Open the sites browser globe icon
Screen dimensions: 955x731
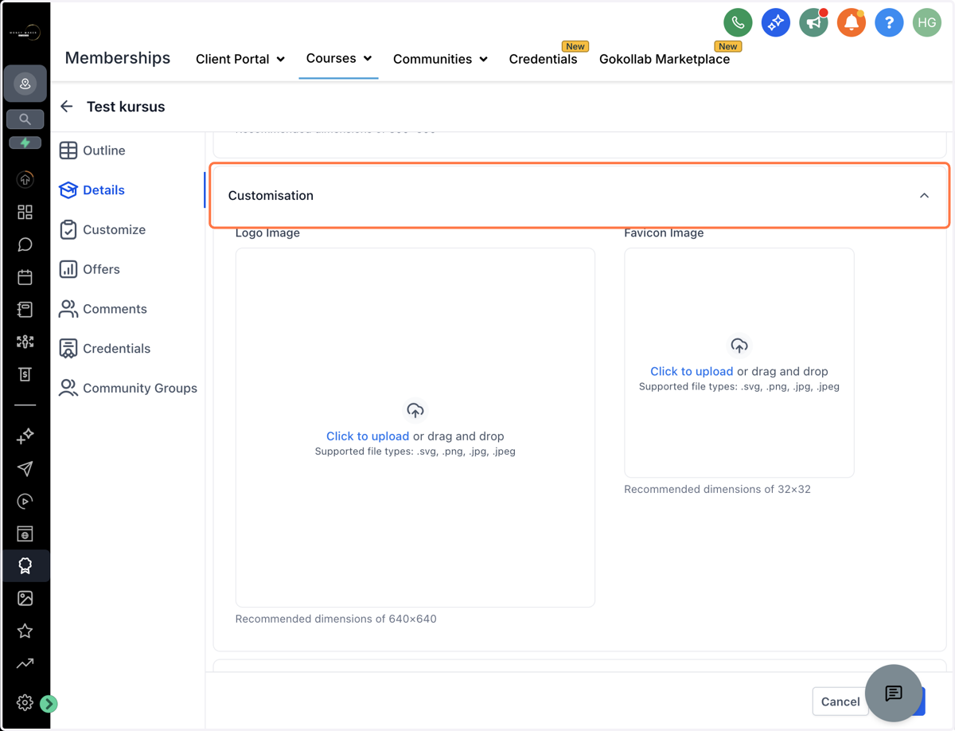[25, 534]
